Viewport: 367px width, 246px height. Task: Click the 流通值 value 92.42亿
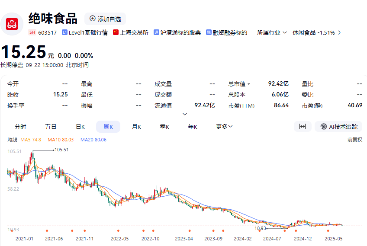(x=205, y=105)
